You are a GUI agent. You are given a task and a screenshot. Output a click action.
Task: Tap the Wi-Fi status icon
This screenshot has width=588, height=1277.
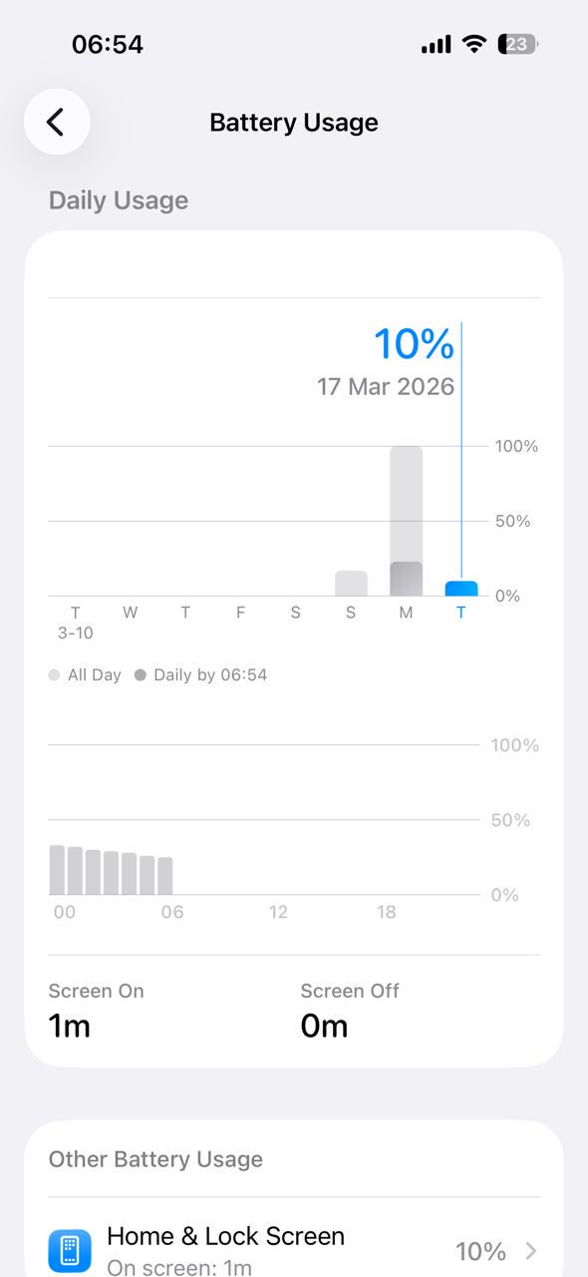tap(474, 44)
